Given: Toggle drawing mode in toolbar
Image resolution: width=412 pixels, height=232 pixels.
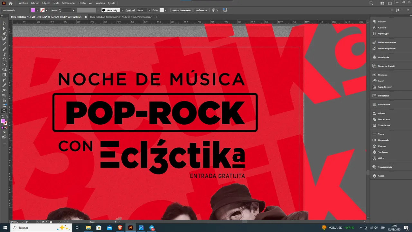Looking at the screenshot, I should (4, 131).
